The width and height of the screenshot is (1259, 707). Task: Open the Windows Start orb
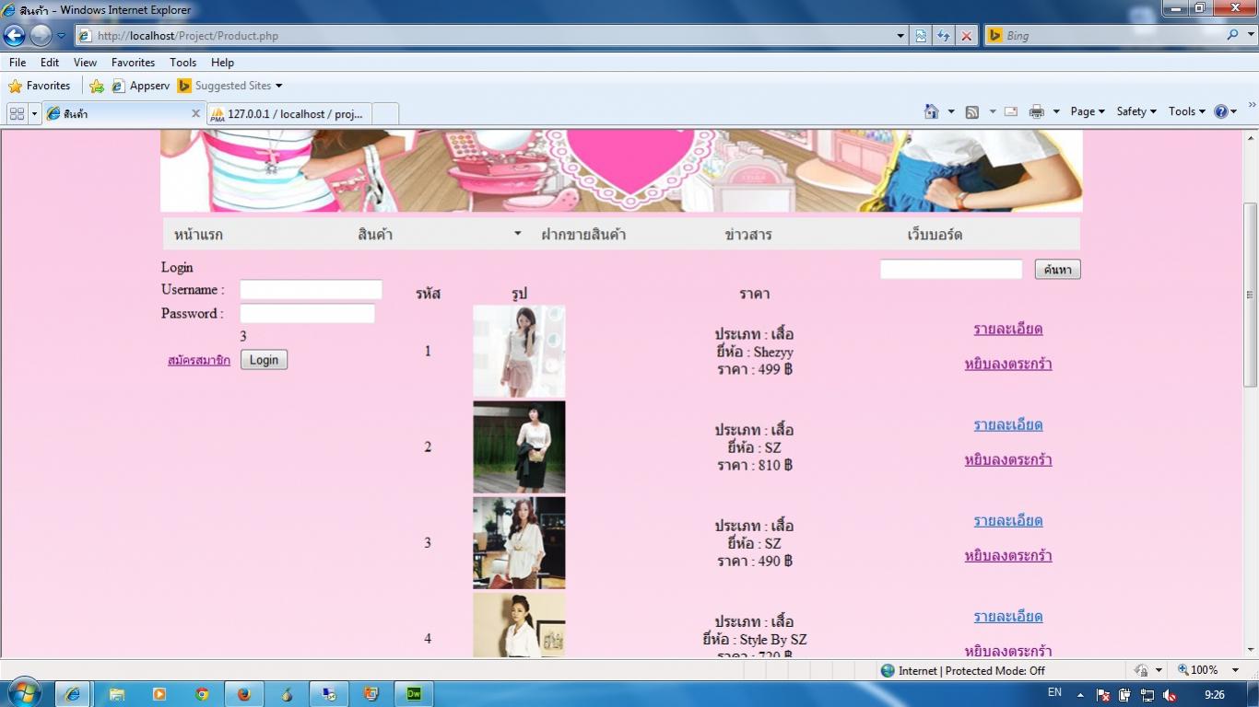24,693
